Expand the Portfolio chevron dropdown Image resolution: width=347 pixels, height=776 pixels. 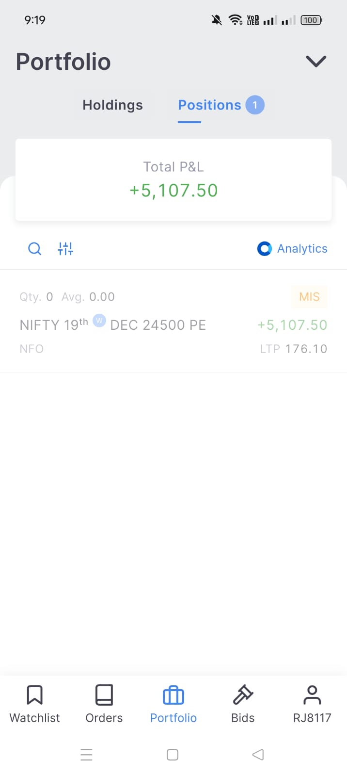pos(316,62)
